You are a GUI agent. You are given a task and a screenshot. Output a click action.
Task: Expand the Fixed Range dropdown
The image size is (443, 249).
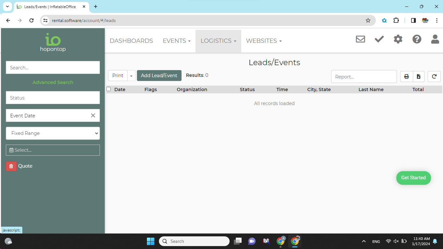click(53, 133)
